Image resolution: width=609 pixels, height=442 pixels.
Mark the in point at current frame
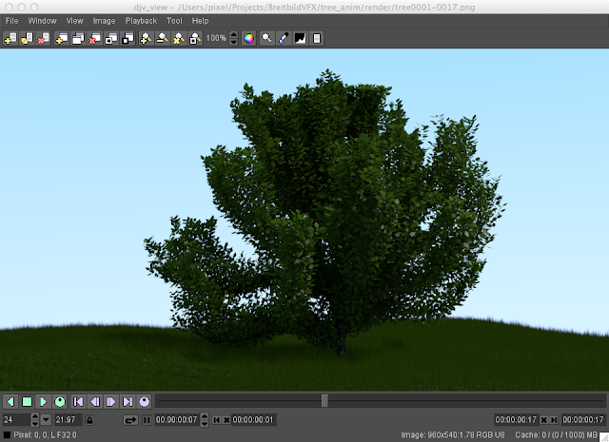[216, 420]
